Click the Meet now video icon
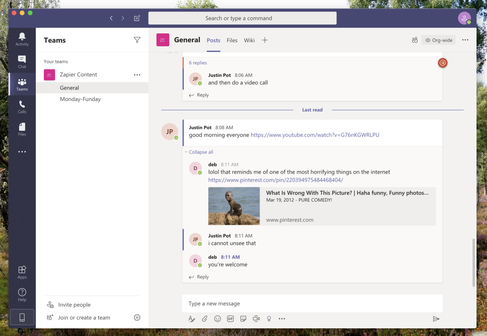 point(256,319)
